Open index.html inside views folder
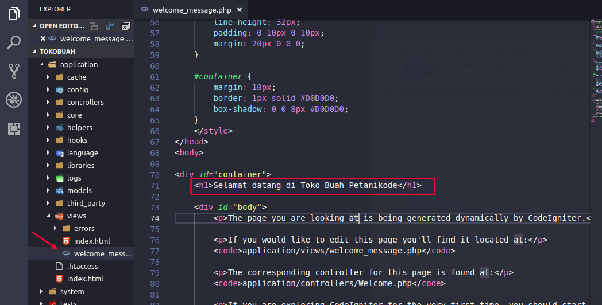 (91, 241)
